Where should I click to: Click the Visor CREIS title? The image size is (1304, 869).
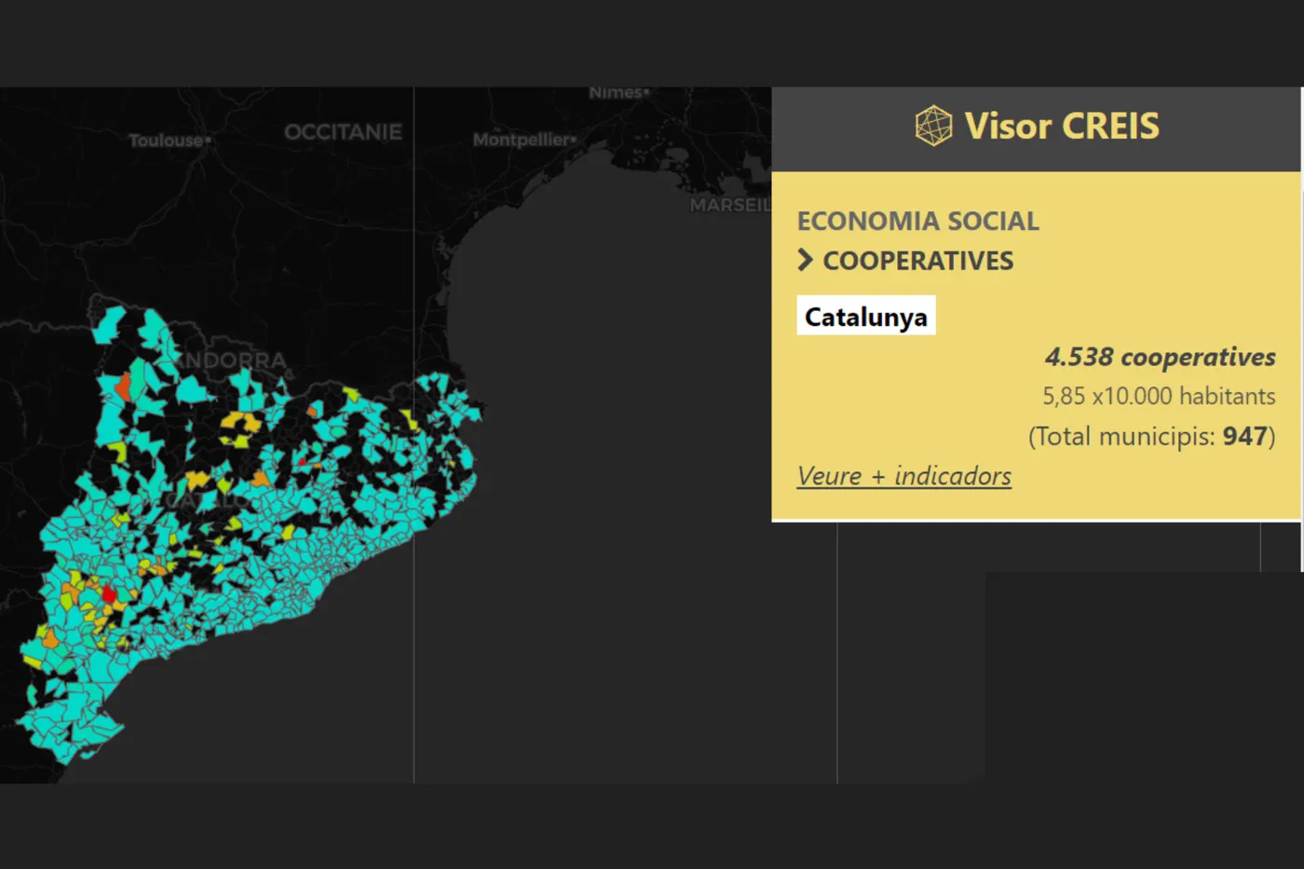tap(1062, 126)
